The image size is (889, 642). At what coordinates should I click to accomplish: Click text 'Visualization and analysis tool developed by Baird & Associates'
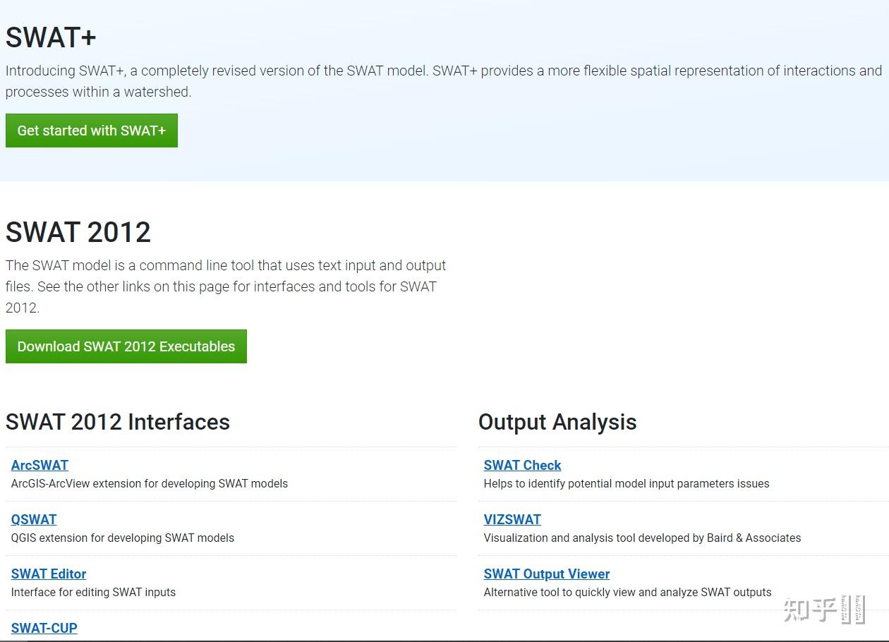(642, 538)
